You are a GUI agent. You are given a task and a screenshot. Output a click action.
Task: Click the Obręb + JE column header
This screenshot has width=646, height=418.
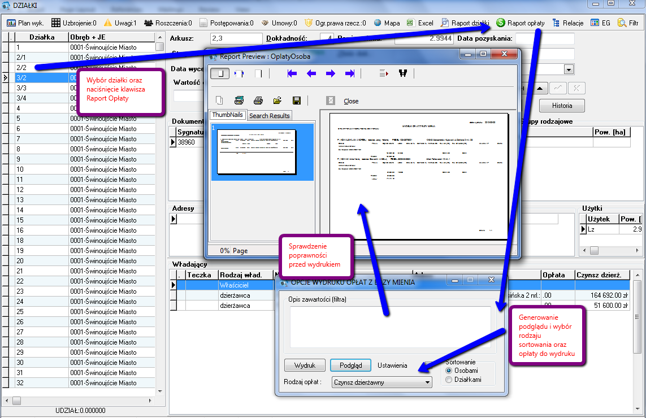(112, 37)
